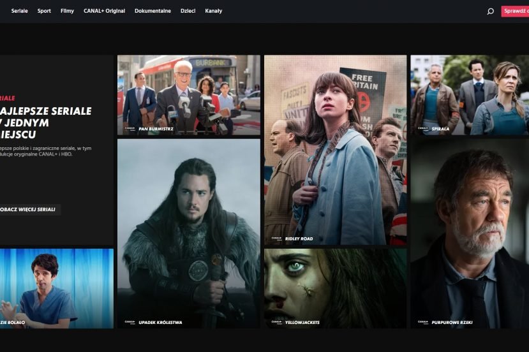Click the Upadek Królestwa title text
The height and width of the screenshot is (352, 529).
pos(160,322)
